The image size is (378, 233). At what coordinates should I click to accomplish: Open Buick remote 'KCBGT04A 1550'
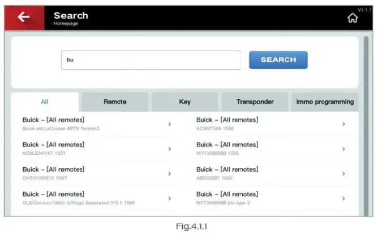click(272, 124)
